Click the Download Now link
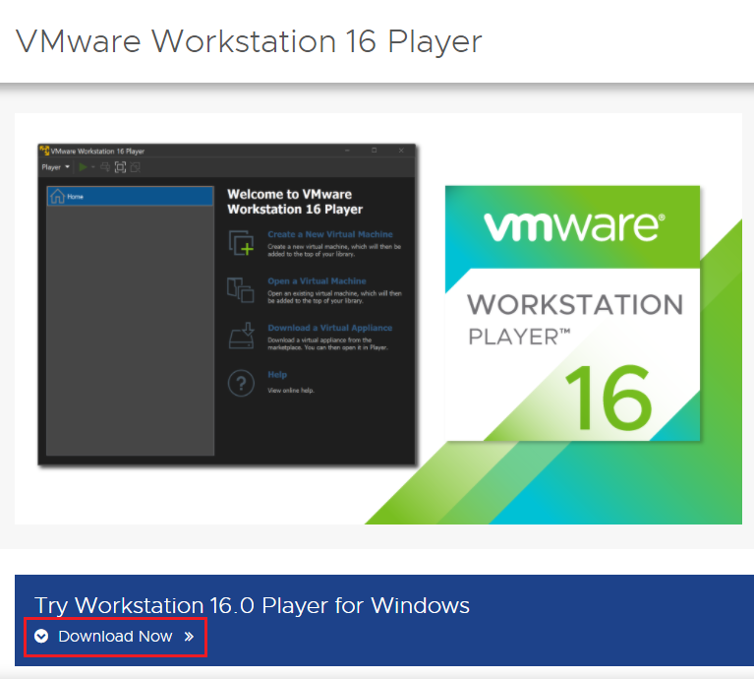Image resolution: width=754 pixels, height=679 pixels. tap(115, 637)
